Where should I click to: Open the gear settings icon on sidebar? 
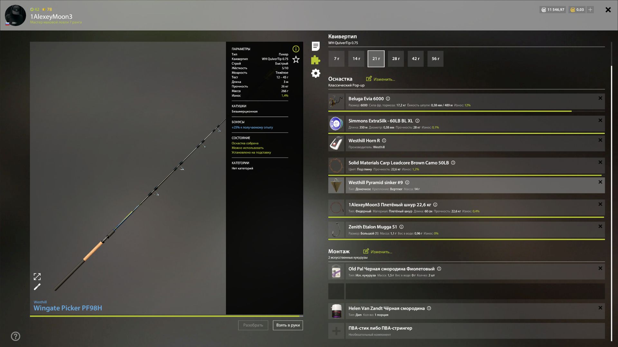[x=316, y=73]
